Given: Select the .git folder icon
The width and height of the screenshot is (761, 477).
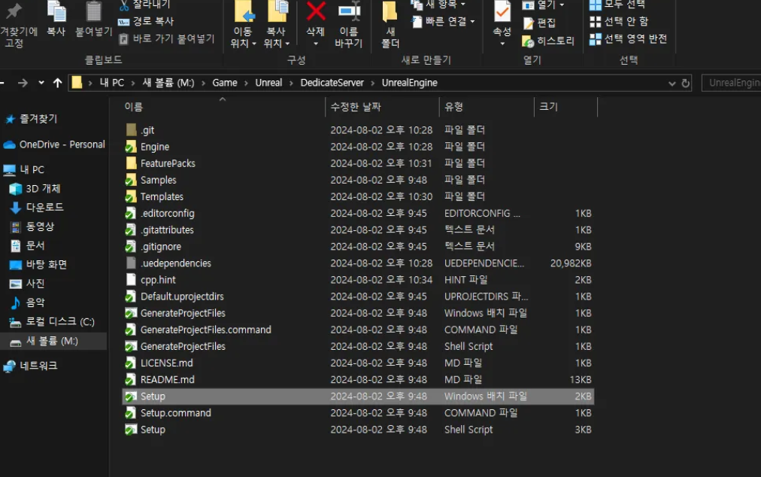Looking at the screenshot, I should coord(131,129).
